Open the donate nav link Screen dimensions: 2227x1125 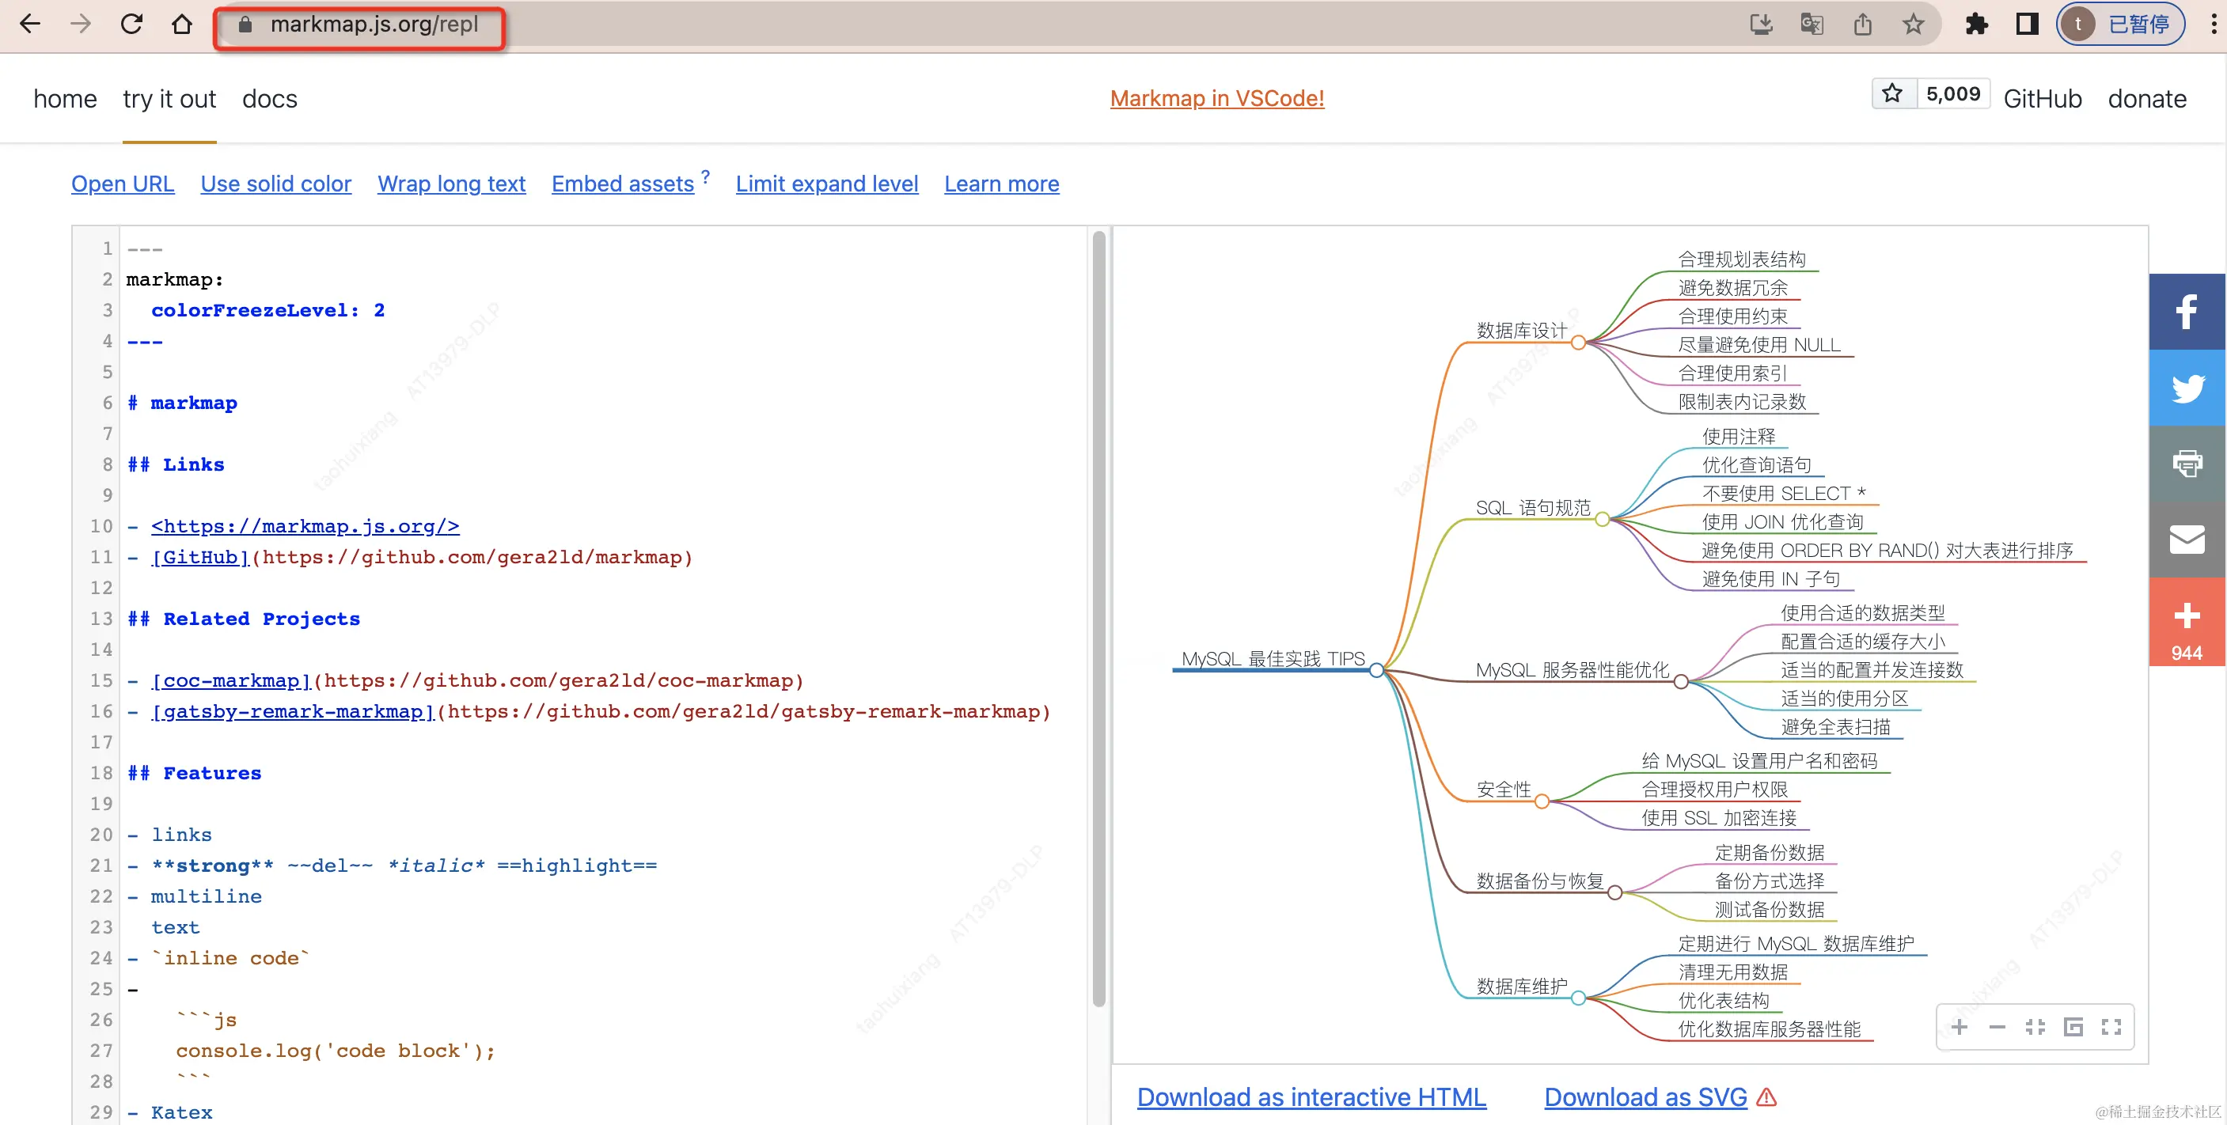(x=2148, y=99)
